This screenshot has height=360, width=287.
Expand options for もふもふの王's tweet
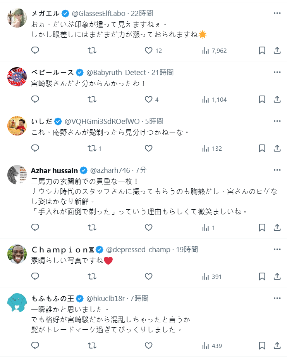tap(277, 298)
